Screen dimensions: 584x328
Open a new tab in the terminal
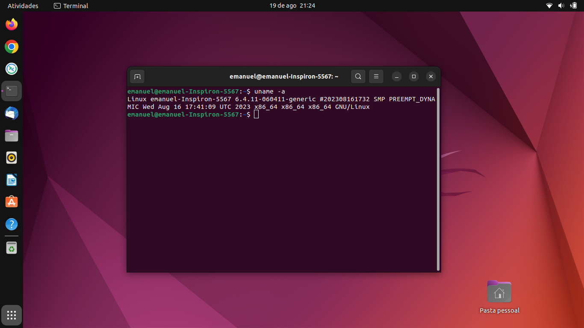(137, 76)
